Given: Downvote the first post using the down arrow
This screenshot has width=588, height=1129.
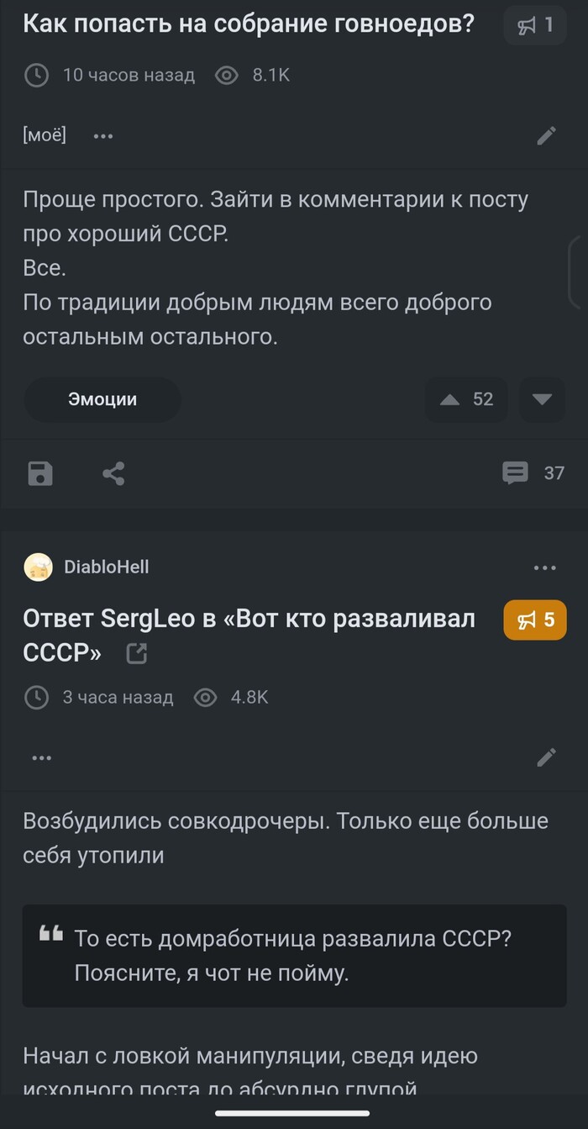Looking at the screenshot, I should click(x=542, y=399).
